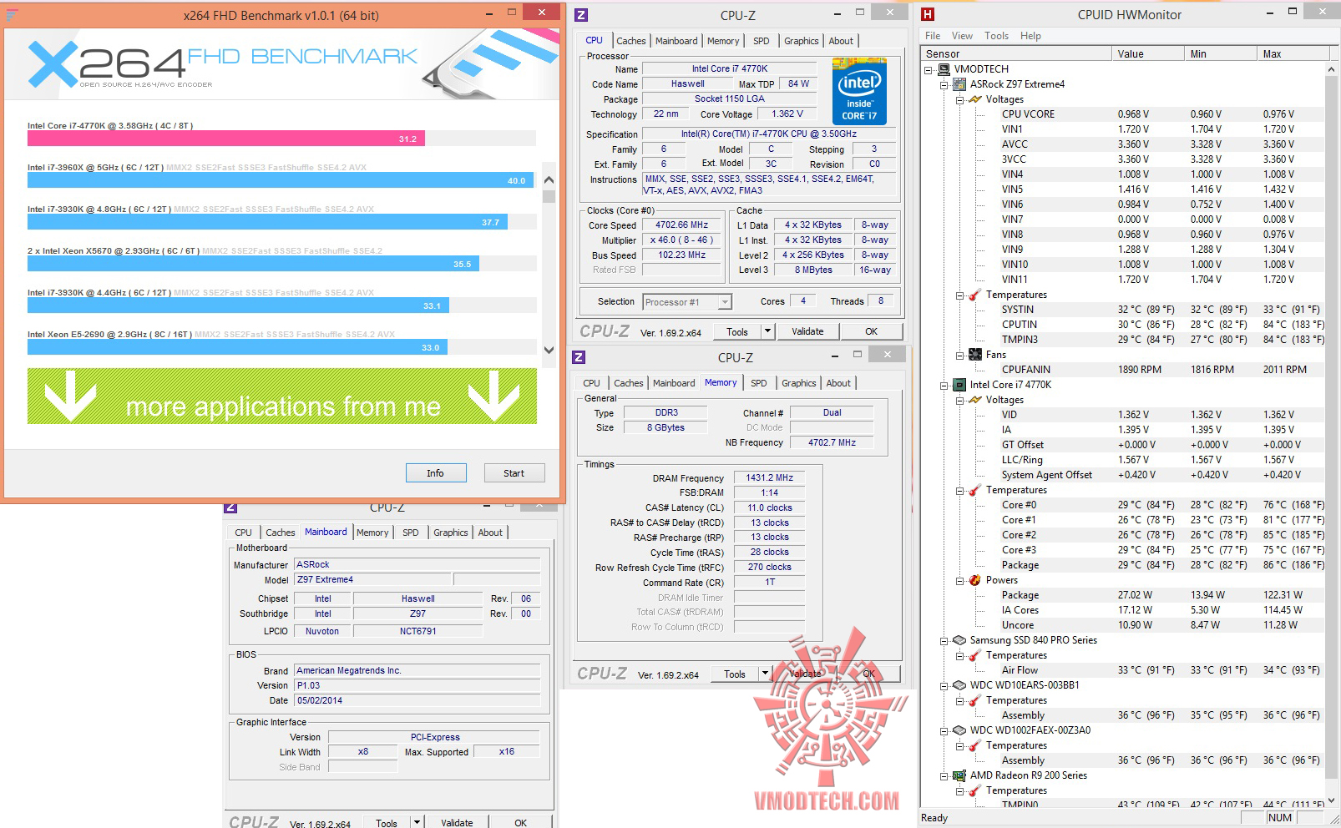Select the Memory tab in the CPU-Z Mainboard-tab window

[372, 533]
